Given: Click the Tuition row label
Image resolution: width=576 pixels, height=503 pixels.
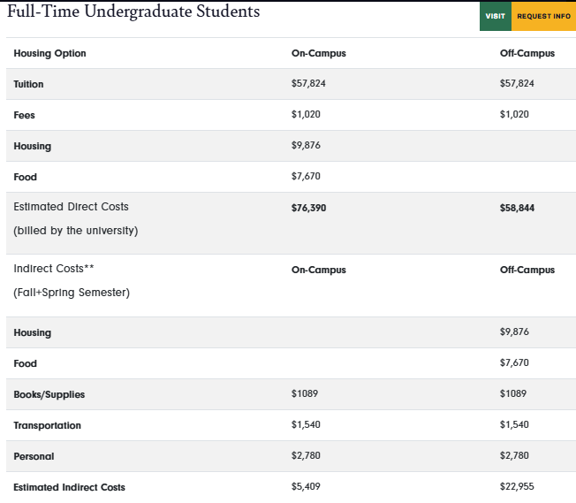Looking at the screenshot, I should pyautogui.click(x=28, y=84).
